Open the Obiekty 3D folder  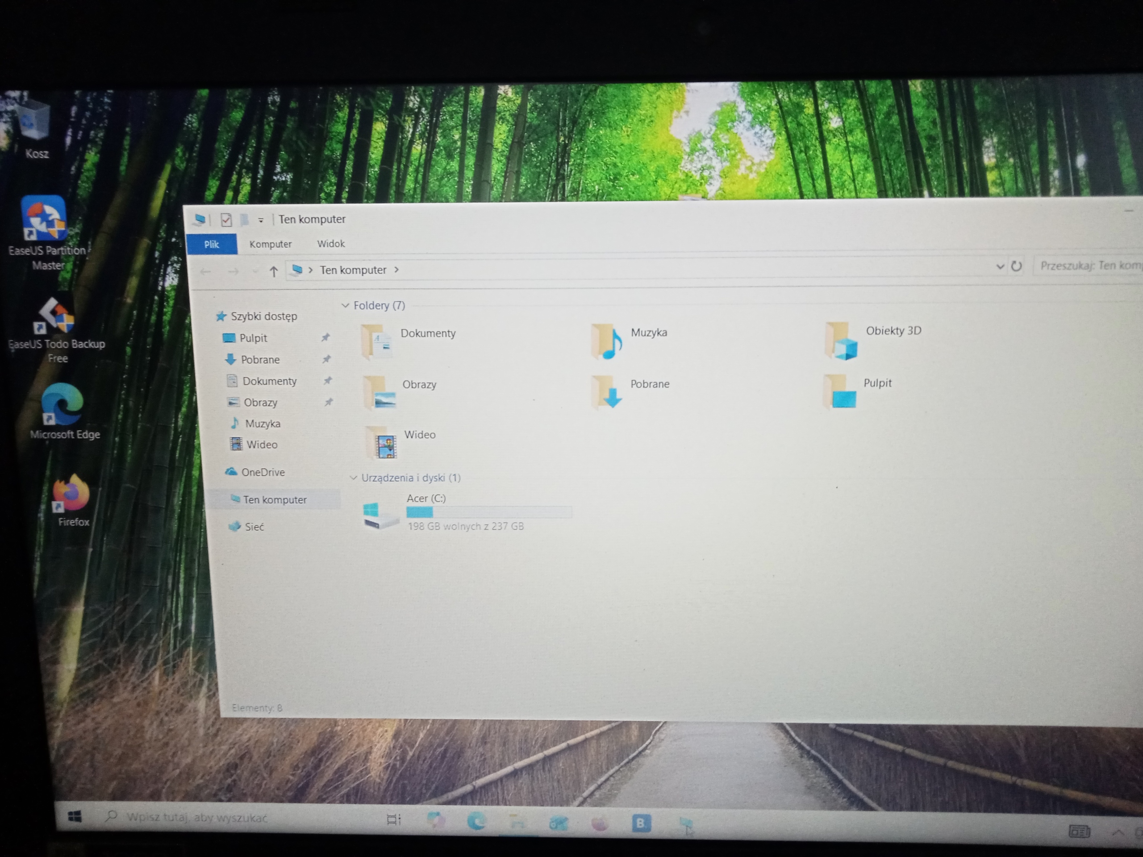point(841,341)
